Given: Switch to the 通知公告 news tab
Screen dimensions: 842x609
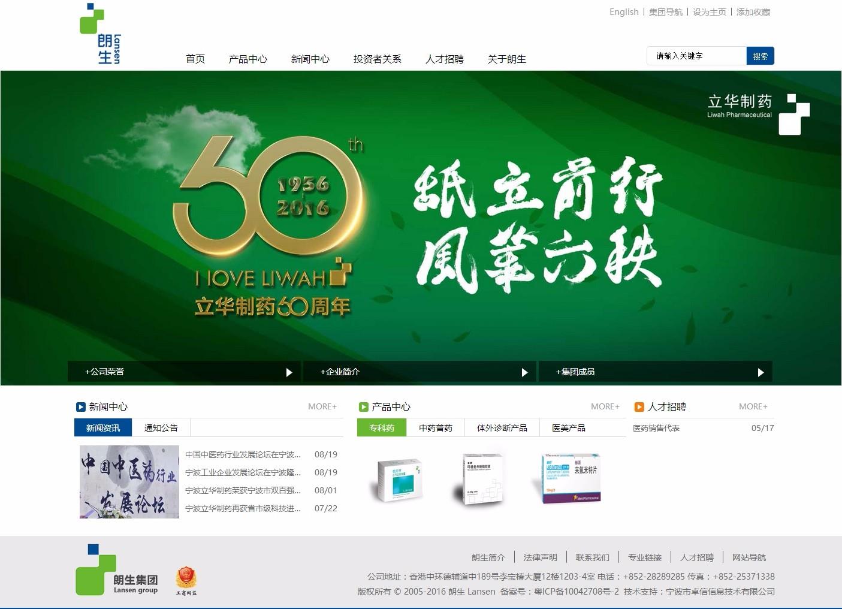Looking at the screenshot, I should (161, 428).
